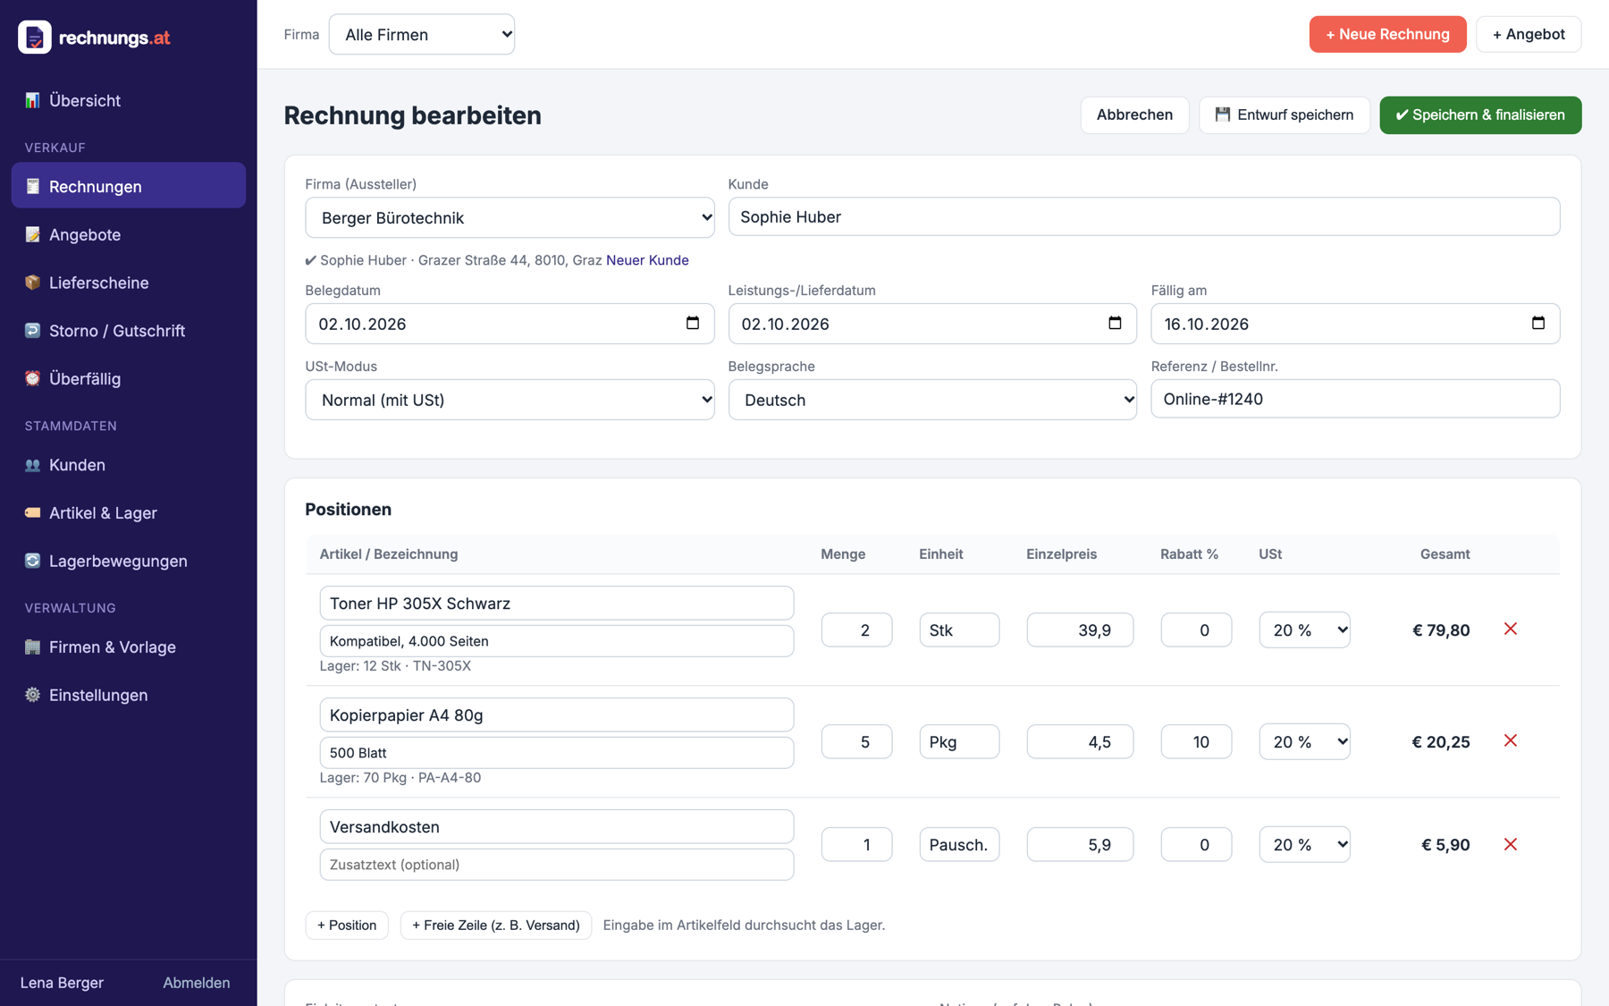Viewport: 1609px width, 1006px height.
Task: Remove the Kopierpapier A4 80g row
Action: pos(1511,741)
